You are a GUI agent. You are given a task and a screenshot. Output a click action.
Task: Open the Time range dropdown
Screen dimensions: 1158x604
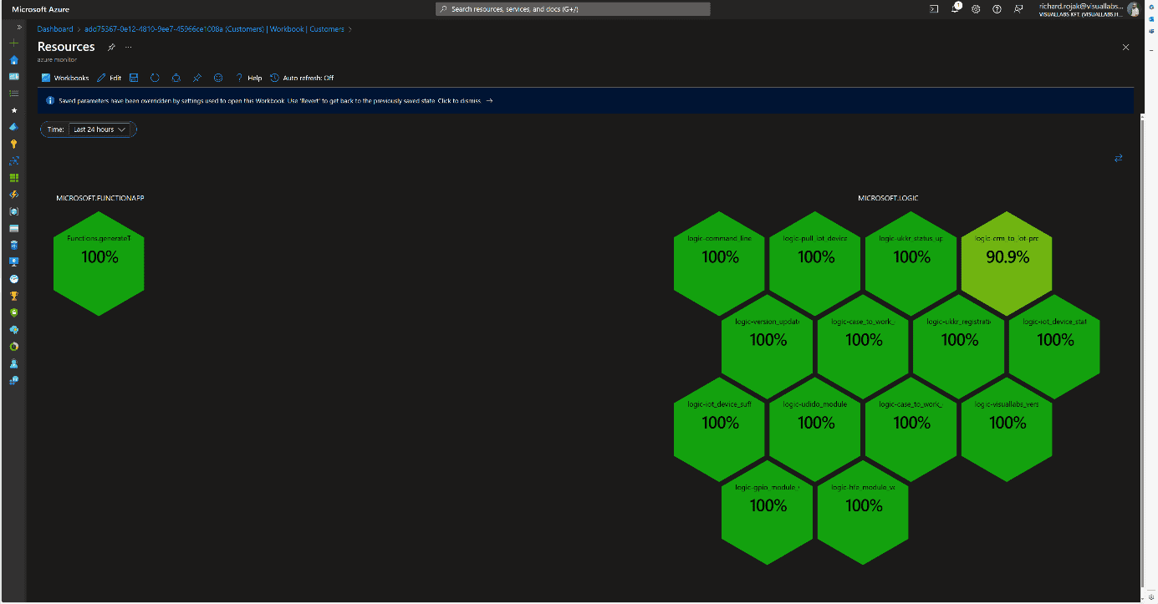[x=100, y=129]
